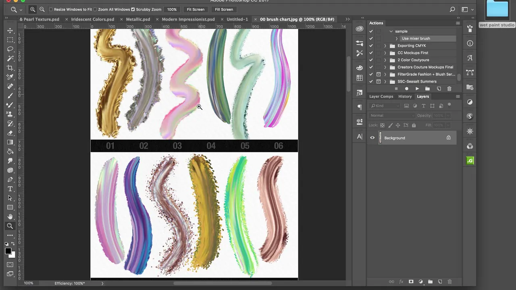Create a new action set folder

[x=428, y=89]
